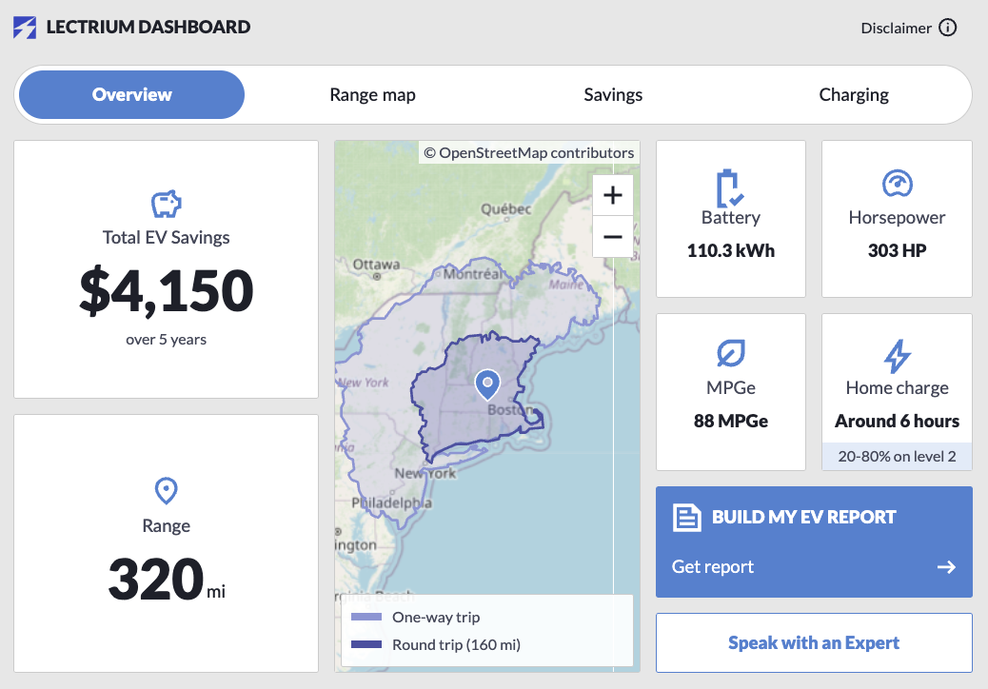Click the Disclaimer info circle icon
988x689 pixels.
947,28
